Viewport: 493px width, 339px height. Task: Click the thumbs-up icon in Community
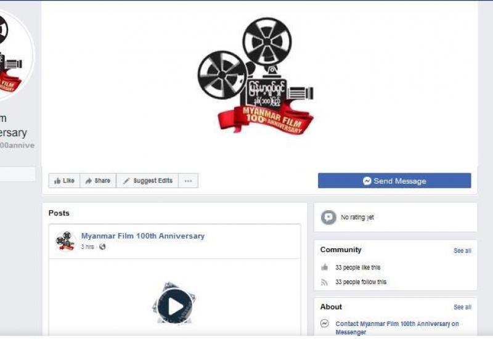click(325, 268)
